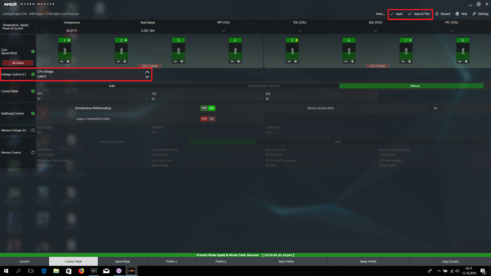The height and width of the screenshot is (276, 491).
Task: Click Reset Profile at the bottom
Action: [x=368, y=261]
